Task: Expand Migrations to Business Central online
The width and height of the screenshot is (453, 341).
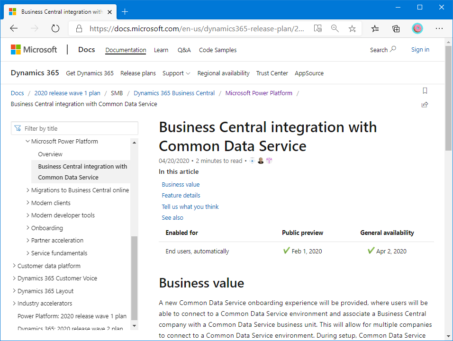Action: pyautogui.click(x=28, y=190)
